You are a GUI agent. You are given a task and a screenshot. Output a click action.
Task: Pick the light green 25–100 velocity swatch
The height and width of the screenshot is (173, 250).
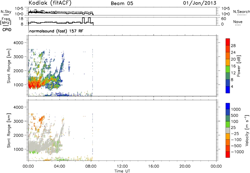[228, 124]
